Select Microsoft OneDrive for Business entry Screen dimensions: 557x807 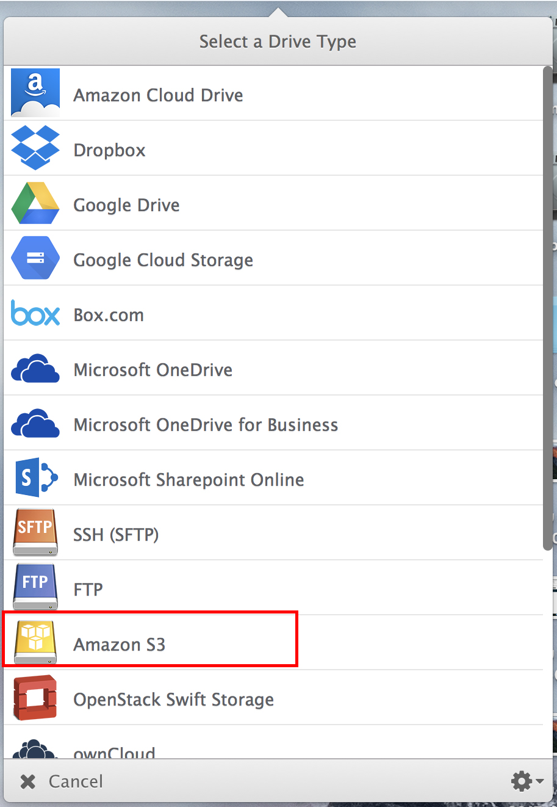pos(273,422)
